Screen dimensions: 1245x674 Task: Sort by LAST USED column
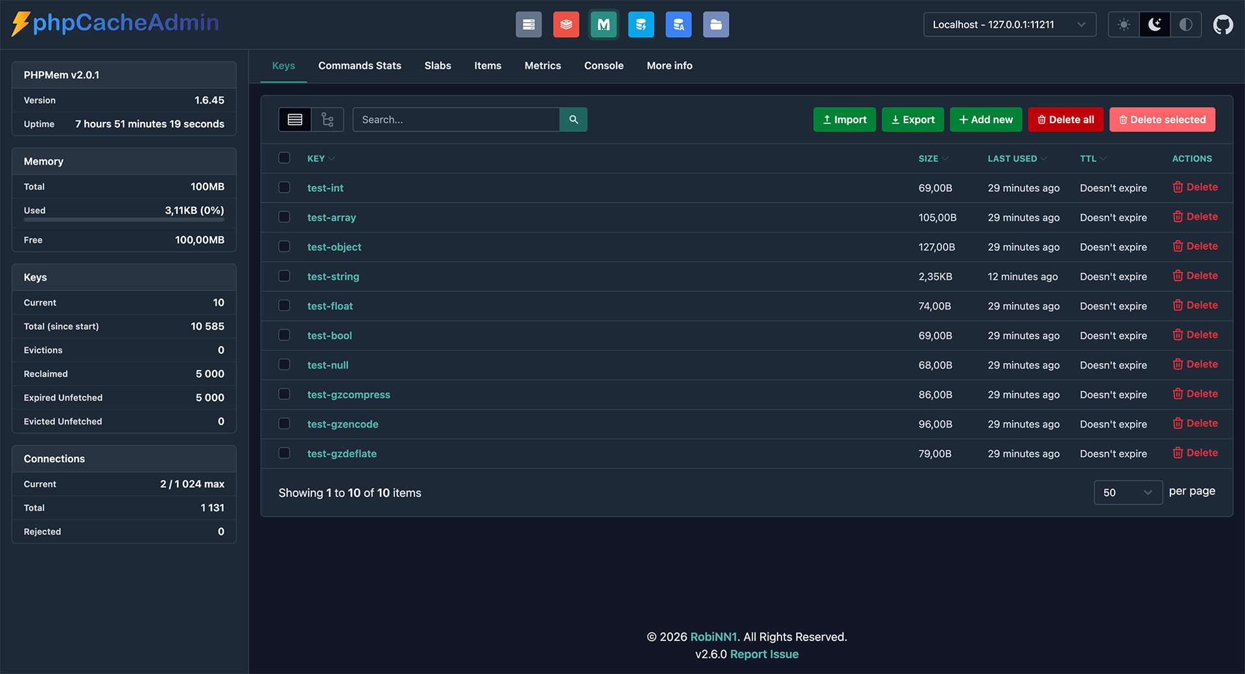click(1017, 159)
